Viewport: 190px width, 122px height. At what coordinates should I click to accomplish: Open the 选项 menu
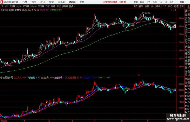[x=155, y=2]
